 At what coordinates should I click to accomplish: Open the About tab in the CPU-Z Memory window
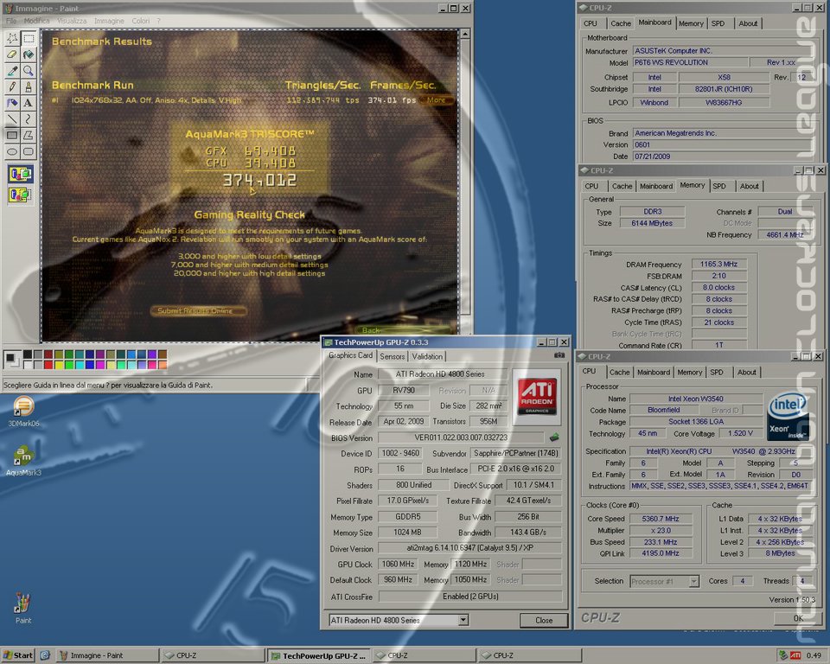(x=749, y=186)
